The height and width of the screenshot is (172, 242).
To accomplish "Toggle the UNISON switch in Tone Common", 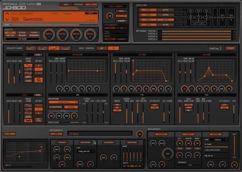I will coord(121,21).
